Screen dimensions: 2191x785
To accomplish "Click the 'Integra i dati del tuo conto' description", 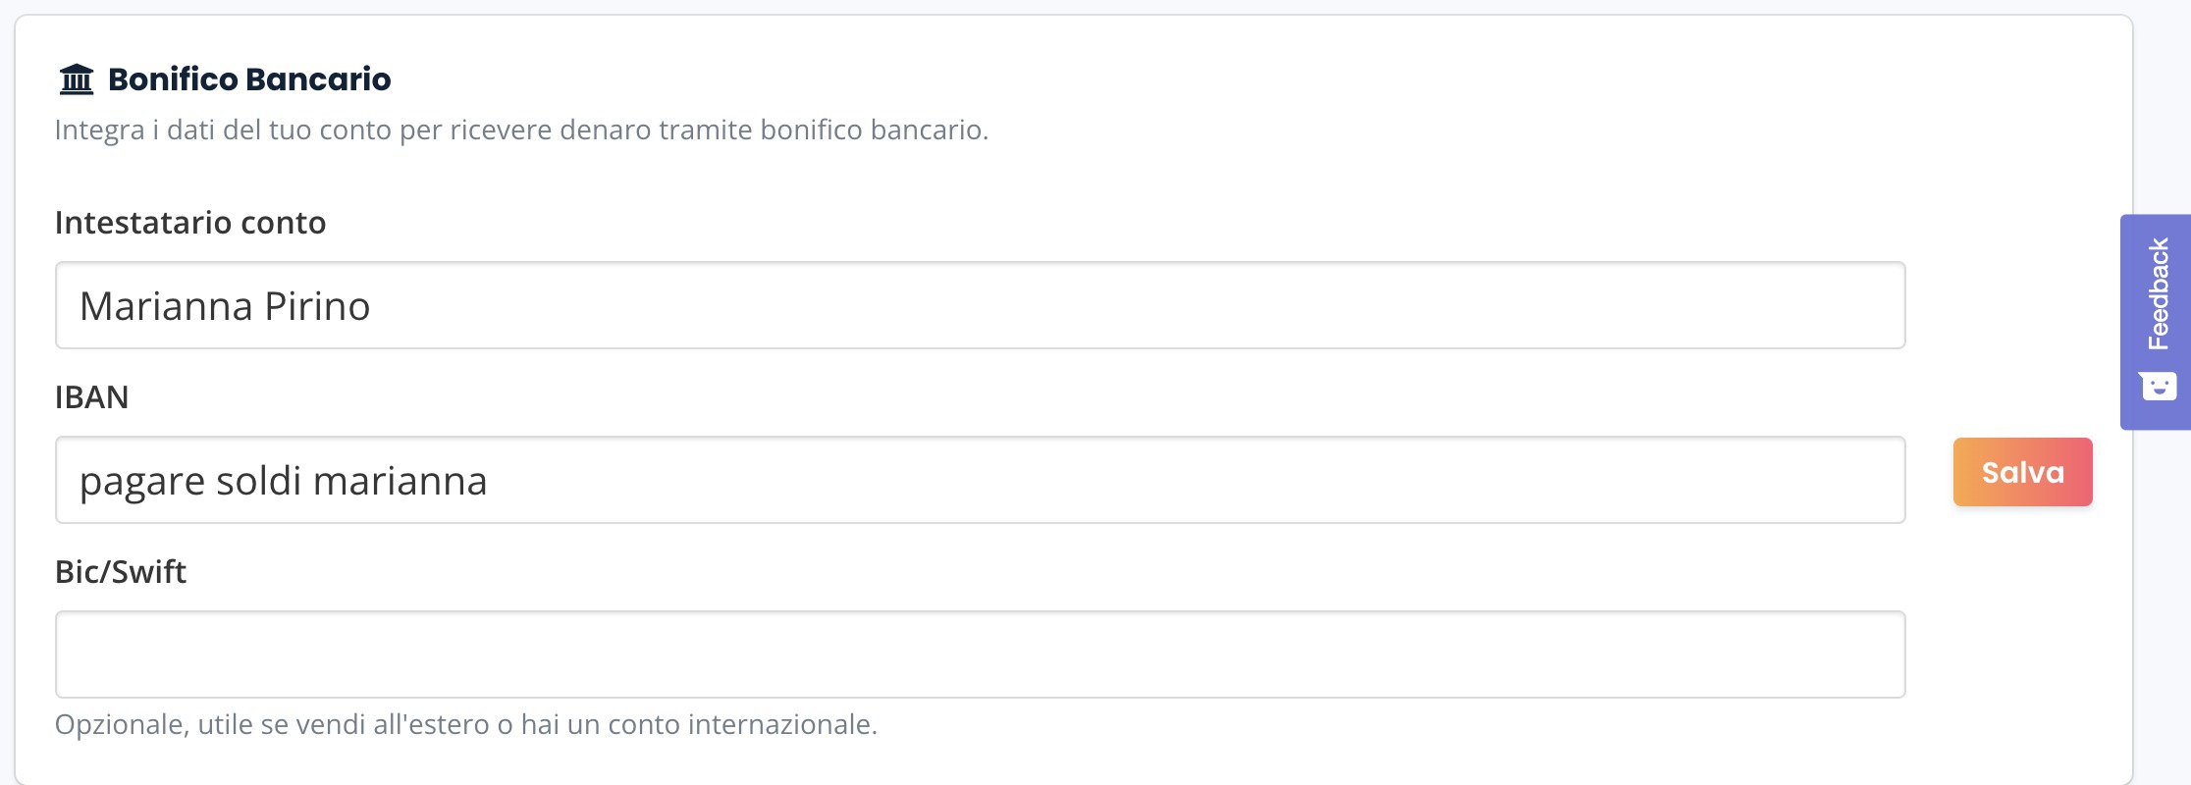I will click(x=520, y=131).
